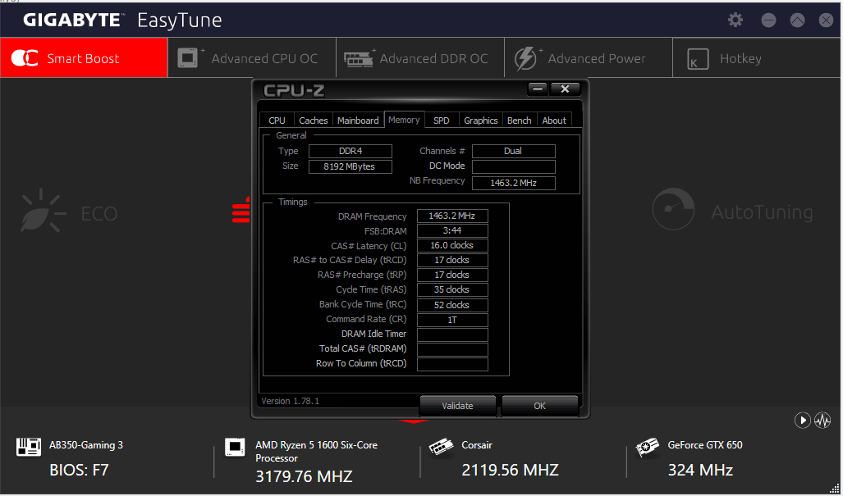
Task: Open the Mainboard tab in CPU-Z
Action: 358,121
